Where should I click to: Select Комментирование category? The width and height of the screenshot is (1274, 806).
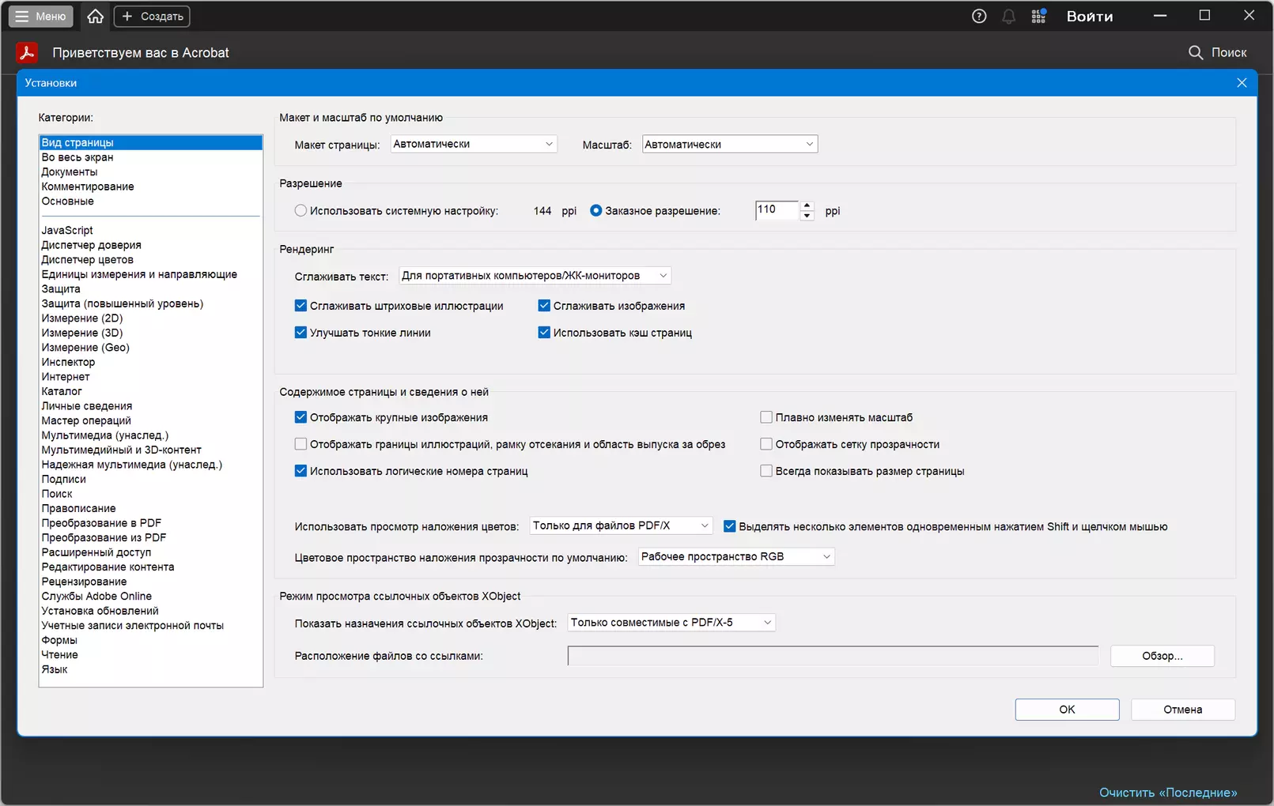pyautogui.click(x=88, y=186)
